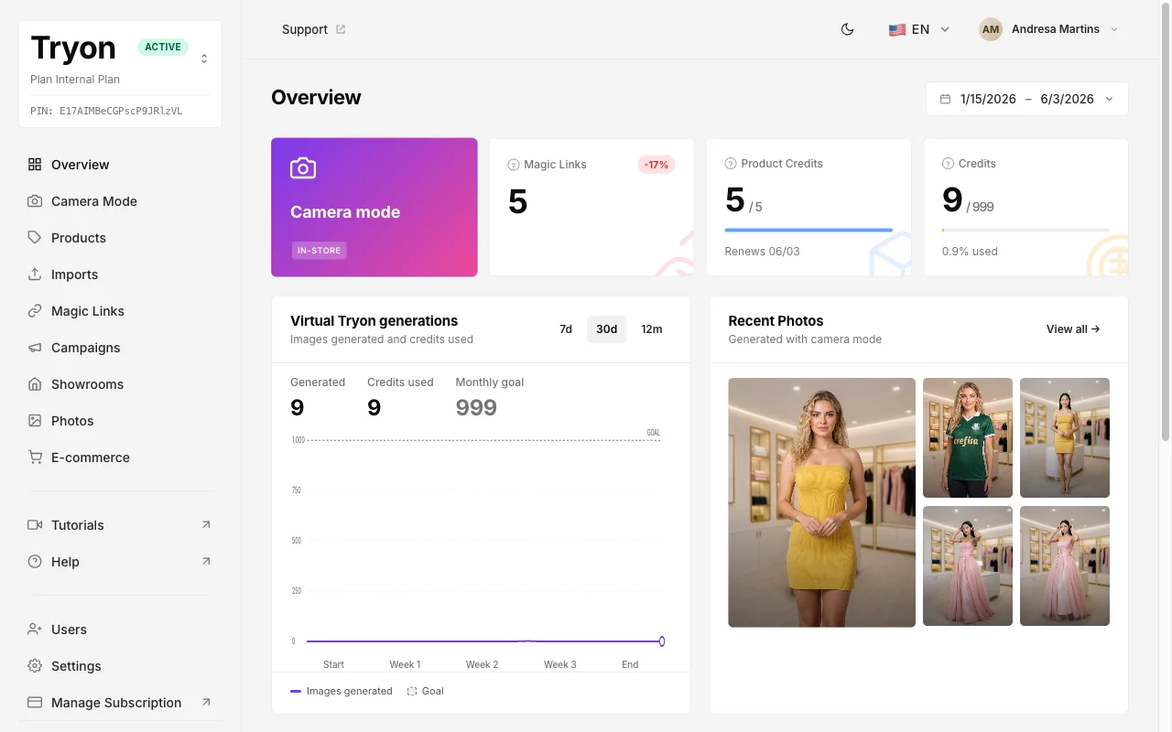Expand the Tryon workspace switcher arrows
The image size is (1172, 732).
[204, 59]
